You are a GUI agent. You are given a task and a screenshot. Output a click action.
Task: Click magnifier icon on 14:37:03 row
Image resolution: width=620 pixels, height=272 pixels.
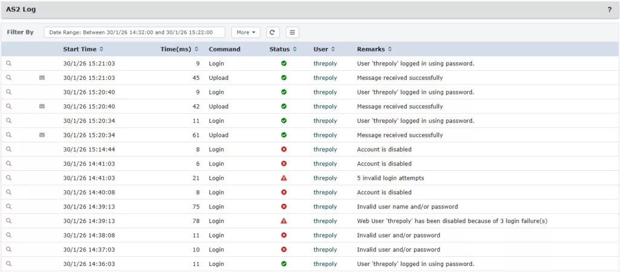(x=8, y=250)
